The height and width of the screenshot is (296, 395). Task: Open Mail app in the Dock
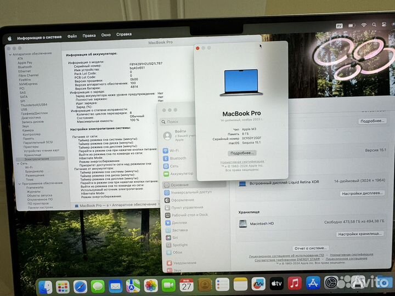point(115,286)
